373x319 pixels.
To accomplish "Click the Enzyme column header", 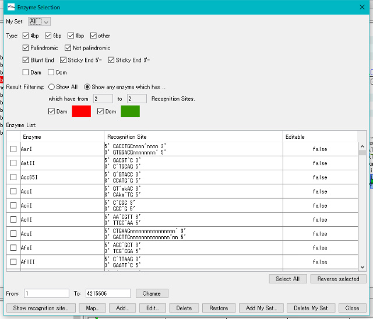I will click(62, 137).
